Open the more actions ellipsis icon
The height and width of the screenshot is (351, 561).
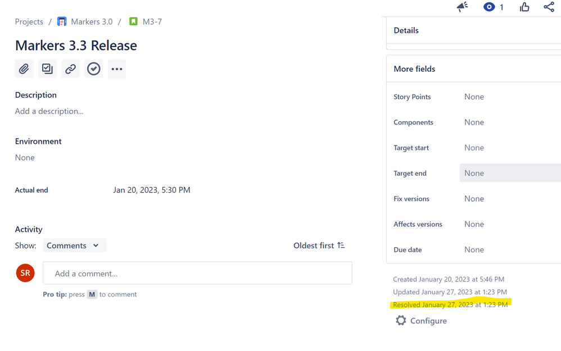tap(116, 69)
